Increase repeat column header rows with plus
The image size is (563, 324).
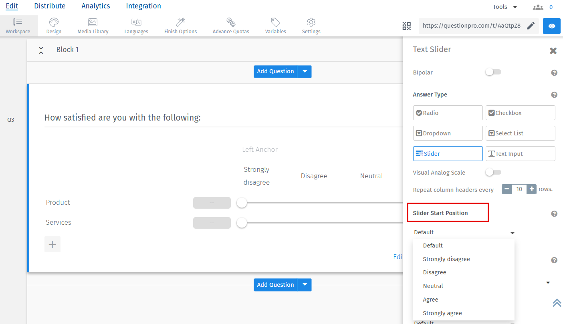tap(532, 189)
